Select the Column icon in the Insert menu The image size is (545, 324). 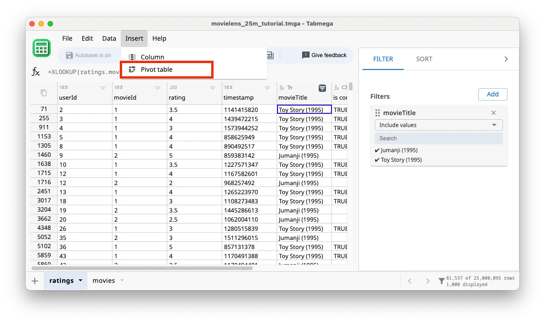pyautogui.click(x=132, y=57)
